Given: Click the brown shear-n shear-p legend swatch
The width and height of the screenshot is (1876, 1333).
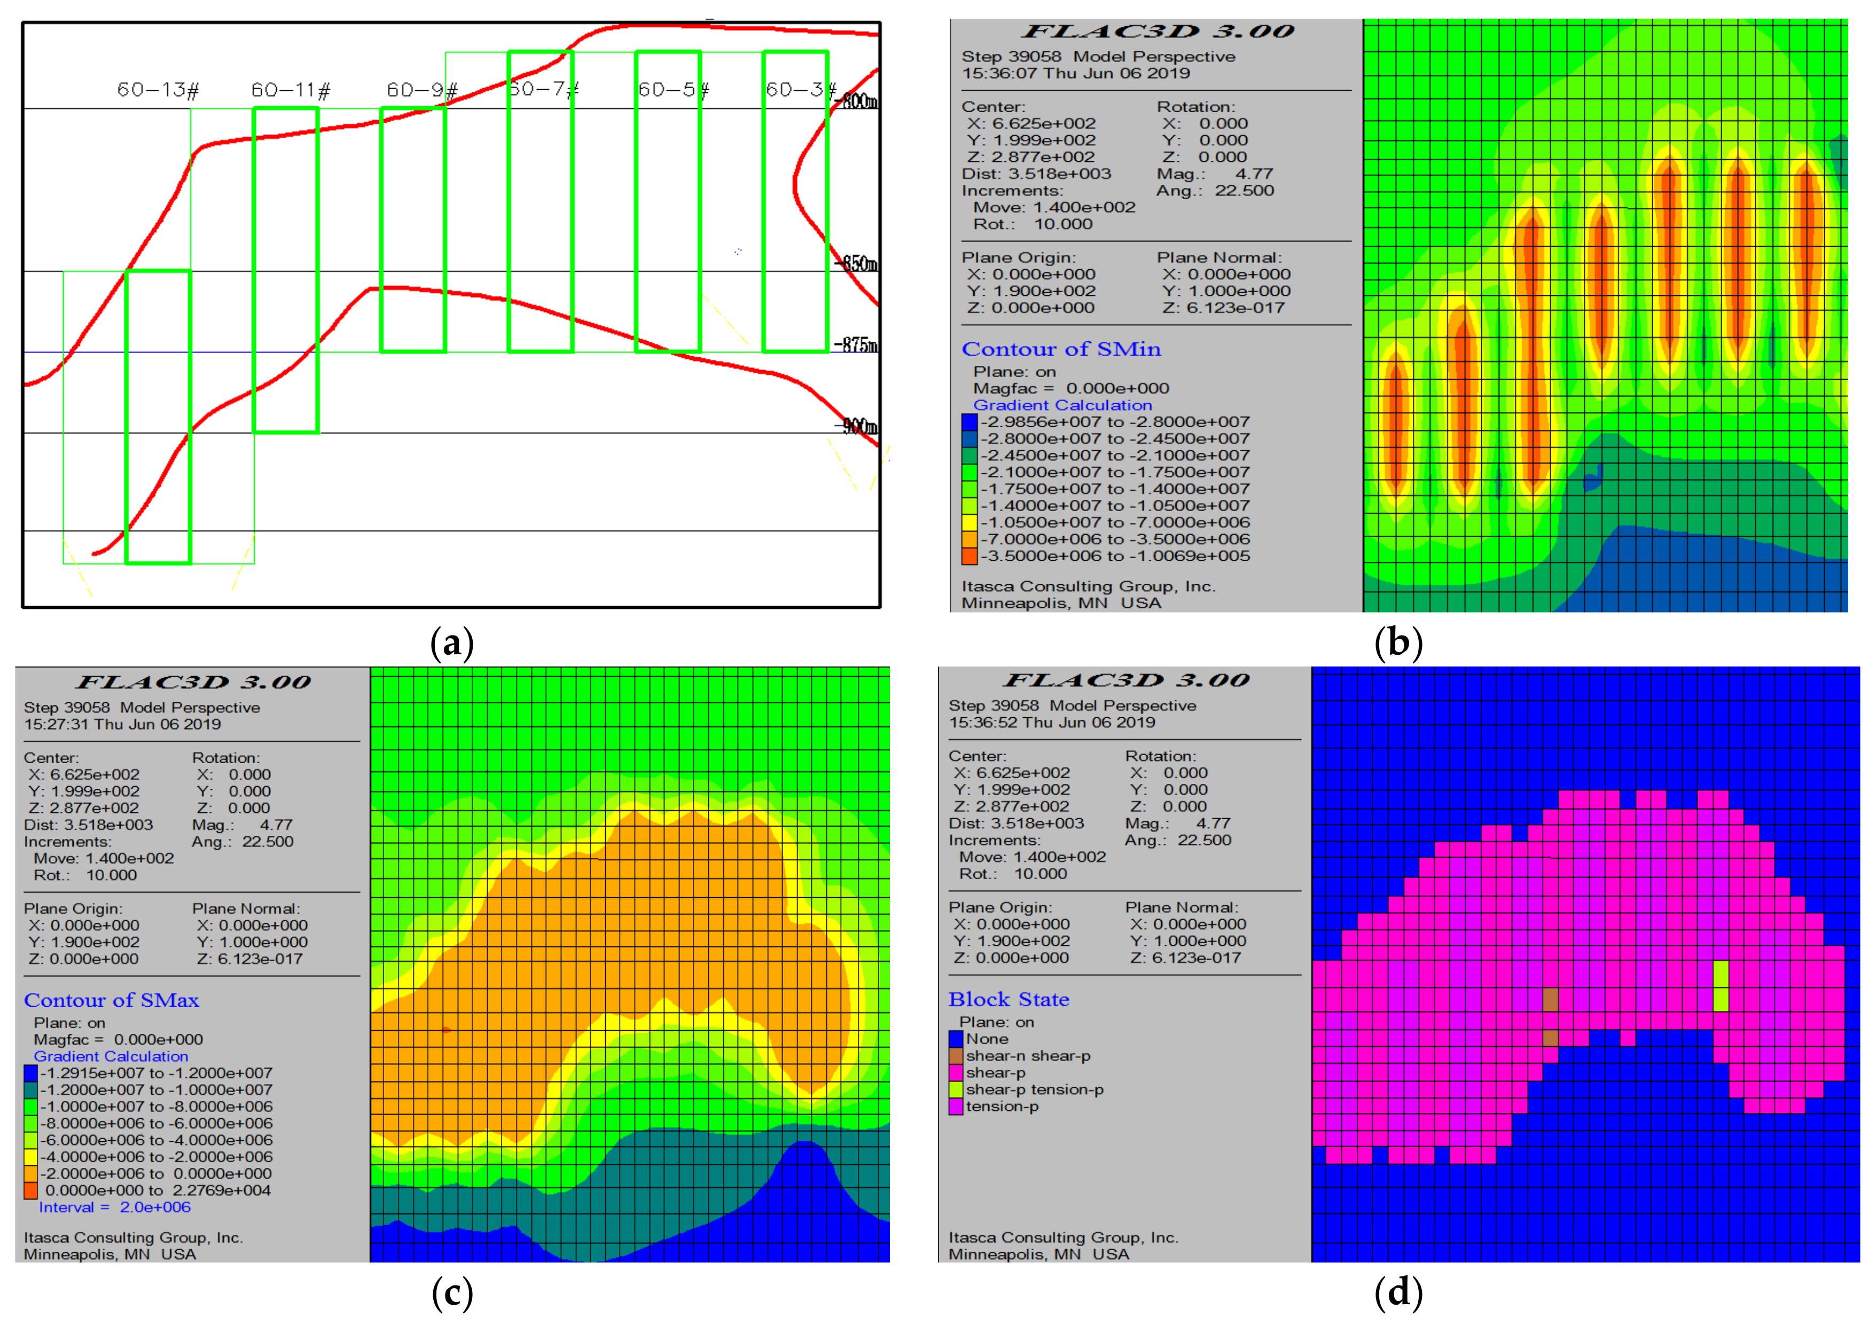Looking at the screenshot, I should click(956, 1056).
